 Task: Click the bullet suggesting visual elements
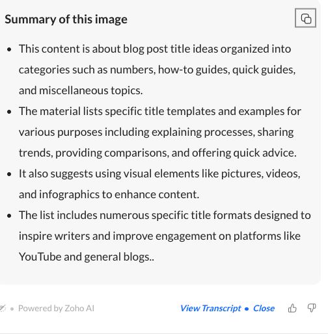[x=159, y=184]
